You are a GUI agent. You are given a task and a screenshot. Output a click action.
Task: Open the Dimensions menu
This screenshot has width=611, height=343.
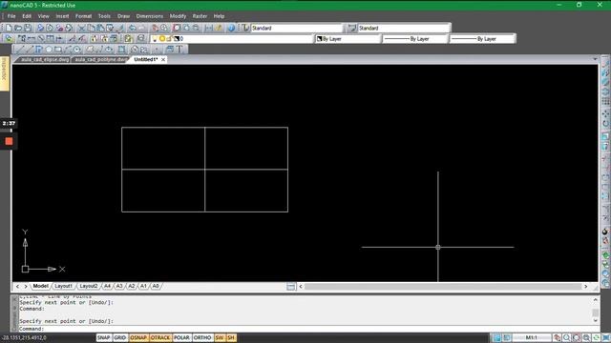tap(150, 16)
